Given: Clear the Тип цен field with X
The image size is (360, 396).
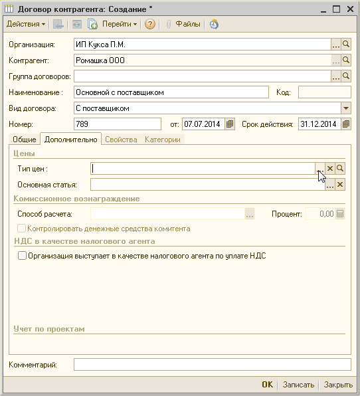Looking at the screenshot, I should (330, 169).
